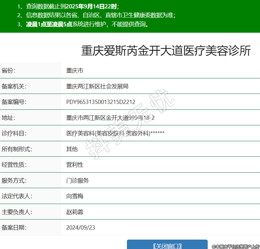
Task: Click the record number PDY96531350013215D2212
Action: 100,102
